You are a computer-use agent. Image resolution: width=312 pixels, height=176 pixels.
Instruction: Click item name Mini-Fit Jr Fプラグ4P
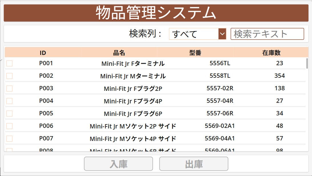coord(133,101)
